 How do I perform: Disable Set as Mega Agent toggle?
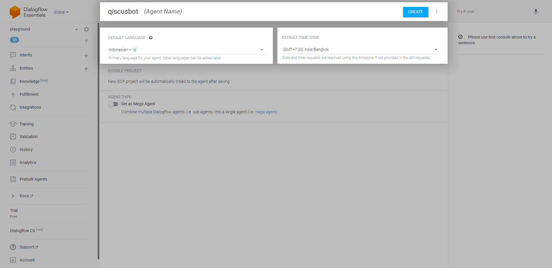pos(113,104)
